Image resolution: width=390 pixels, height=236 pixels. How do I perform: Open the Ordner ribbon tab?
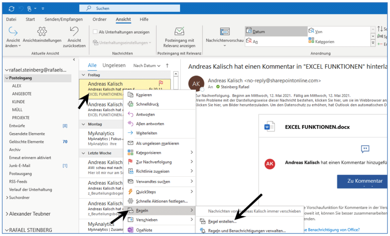[99, 19]
